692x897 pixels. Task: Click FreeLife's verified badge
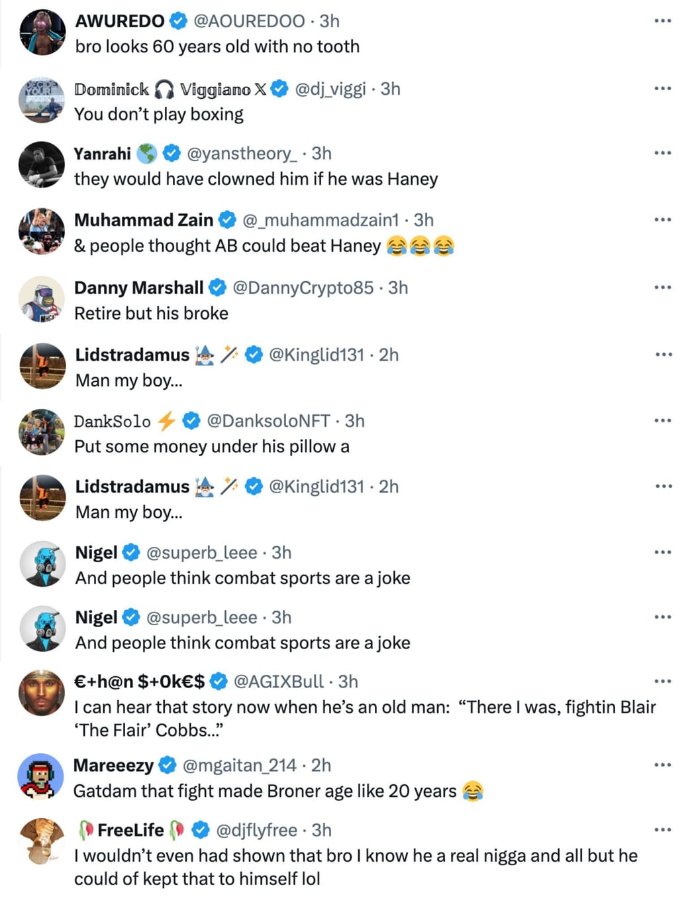coord(199,829)
